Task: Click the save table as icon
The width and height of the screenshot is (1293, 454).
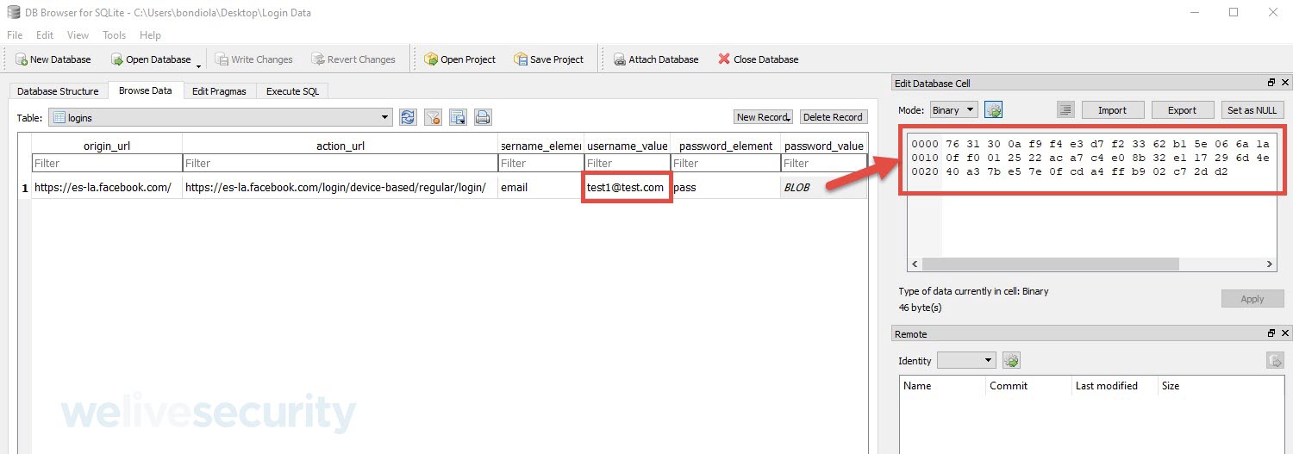Action: click(458, 117)
